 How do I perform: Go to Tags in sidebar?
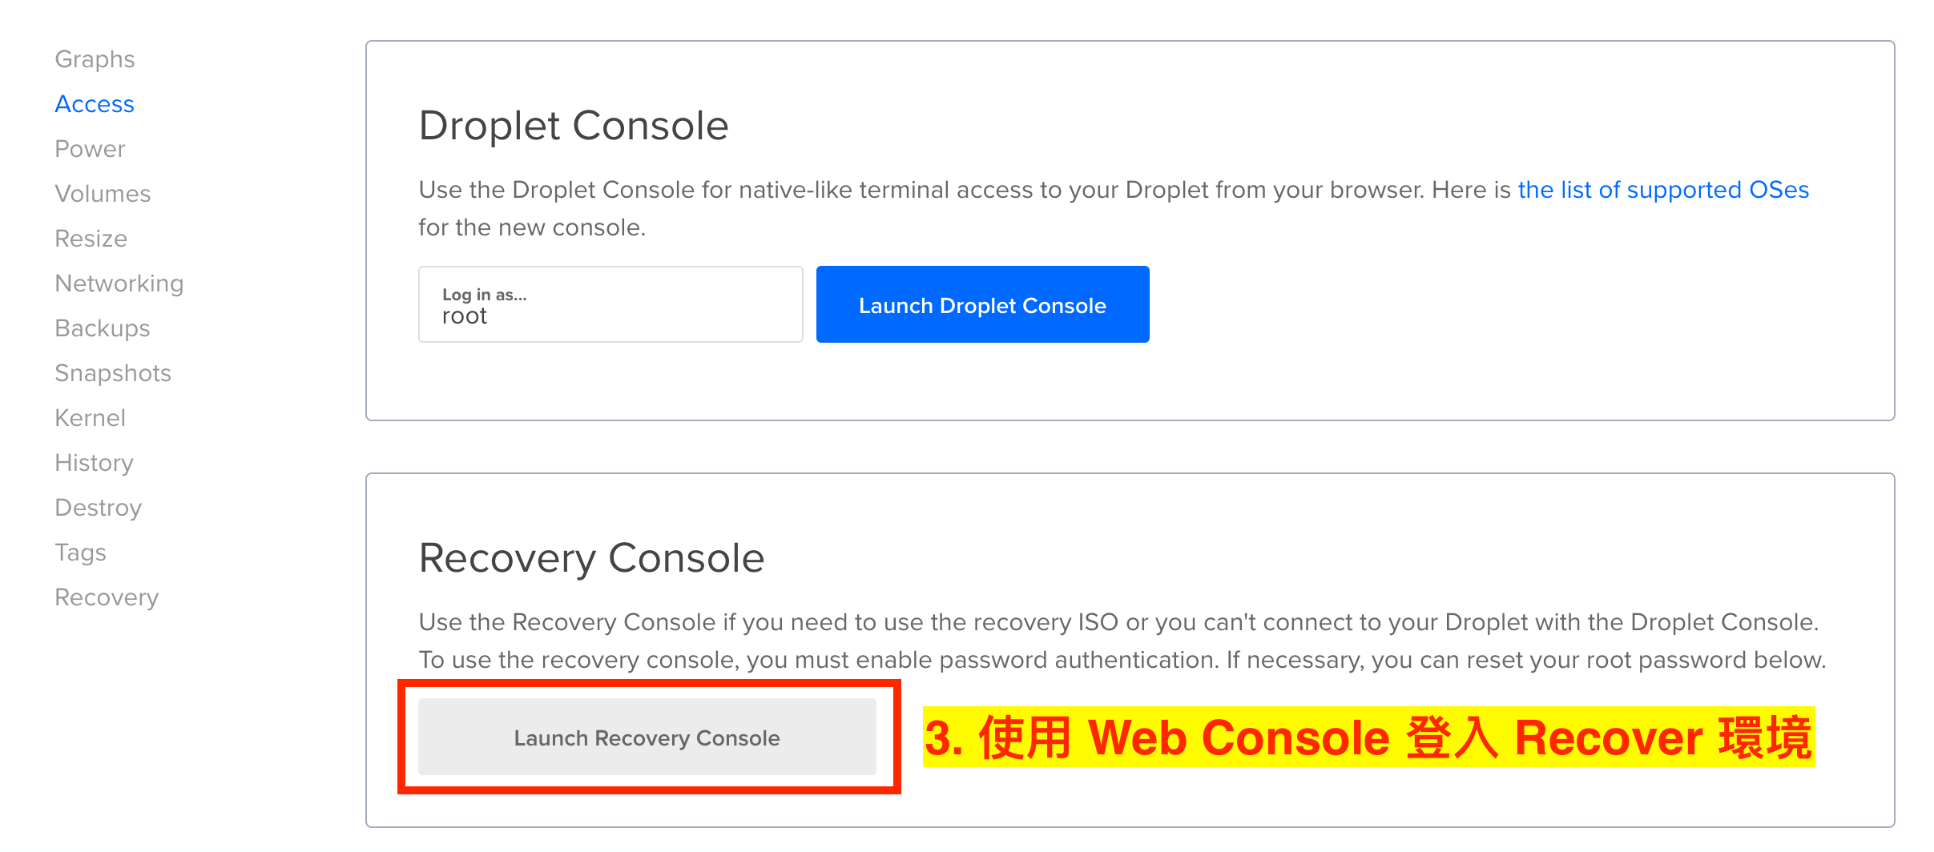80,553
